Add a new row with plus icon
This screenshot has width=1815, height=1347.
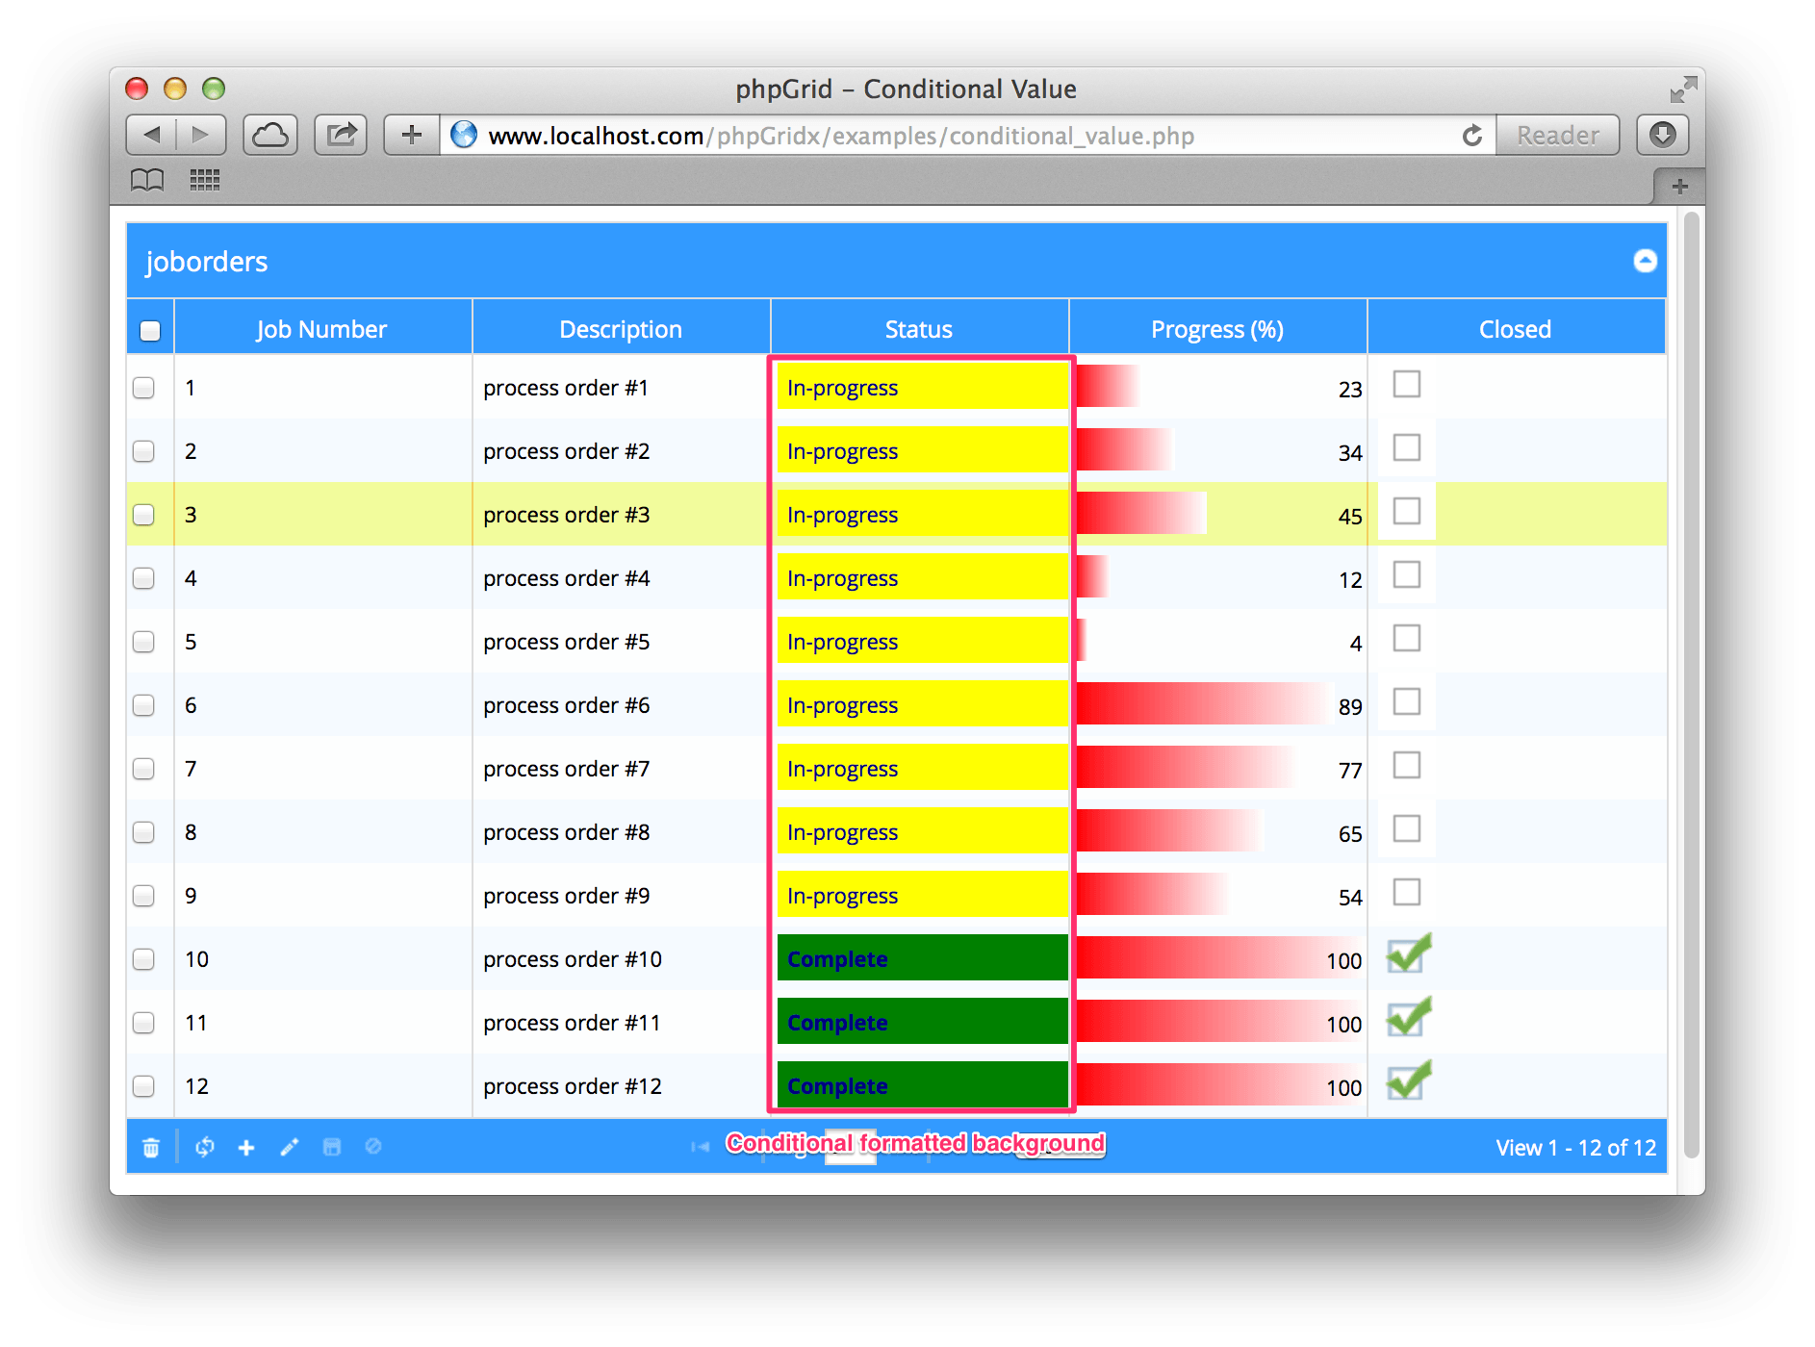pos(246,1147)
